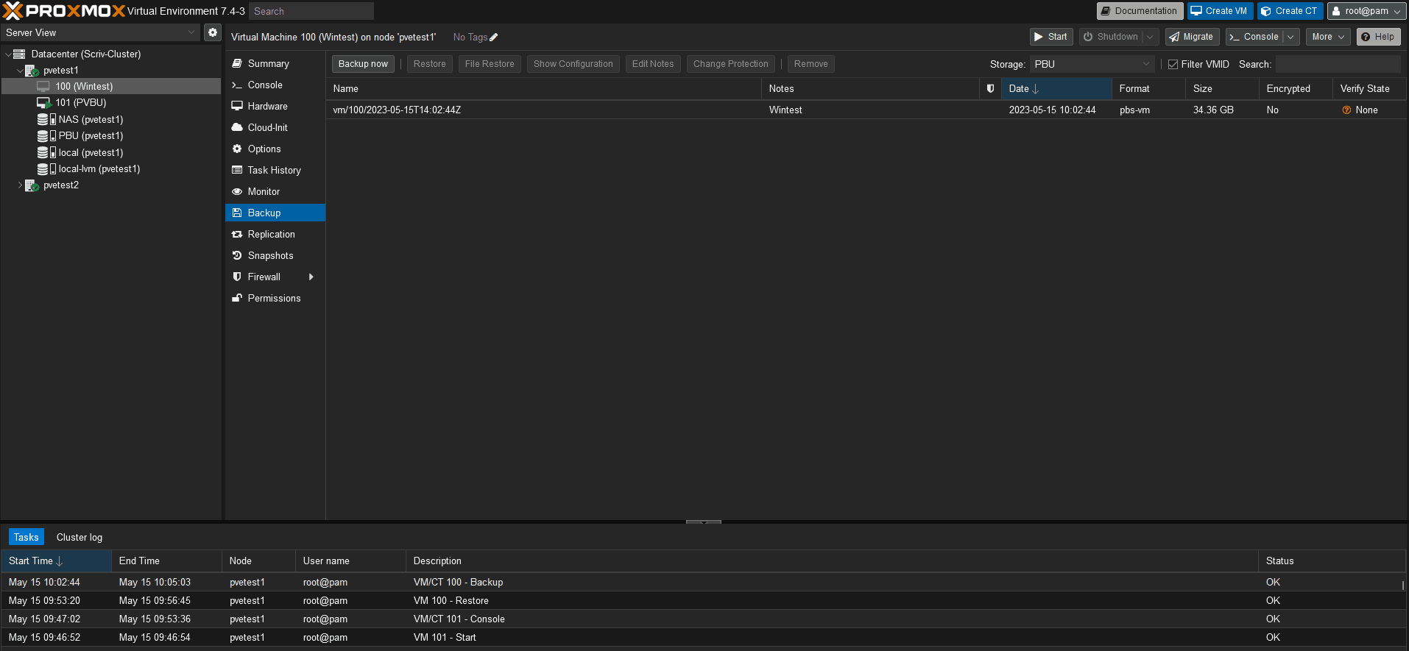The height and width of the screenshot is (651, 1409).
Task: Select local (pvetest1) storage
Action: click(x=110, y=152)
